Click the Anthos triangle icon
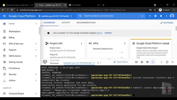Image resolution: width=177 pixels, height=100 pixels. [x=4, y=81]
